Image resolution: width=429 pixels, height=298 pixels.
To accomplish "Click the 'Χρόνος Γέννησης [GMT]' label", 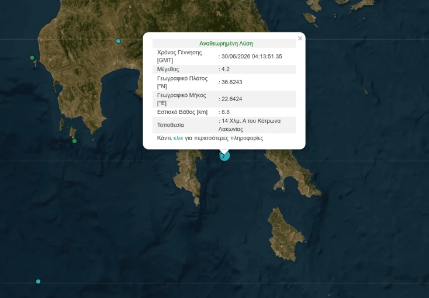I will [179, 56].
